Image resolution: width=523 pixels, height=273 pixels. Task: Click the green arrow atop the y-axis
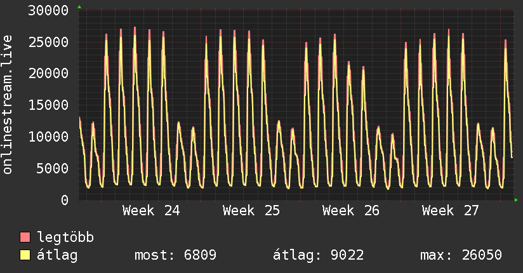click(x=79, y=7)
